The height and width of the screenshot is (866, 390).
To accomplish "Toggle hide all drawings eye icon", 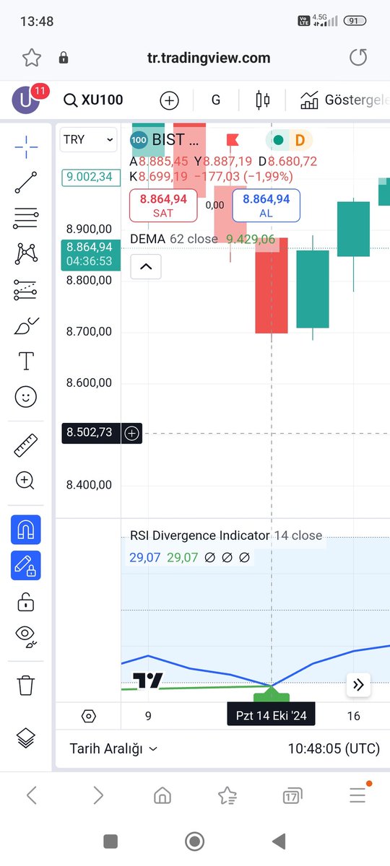I will point(26,636).
